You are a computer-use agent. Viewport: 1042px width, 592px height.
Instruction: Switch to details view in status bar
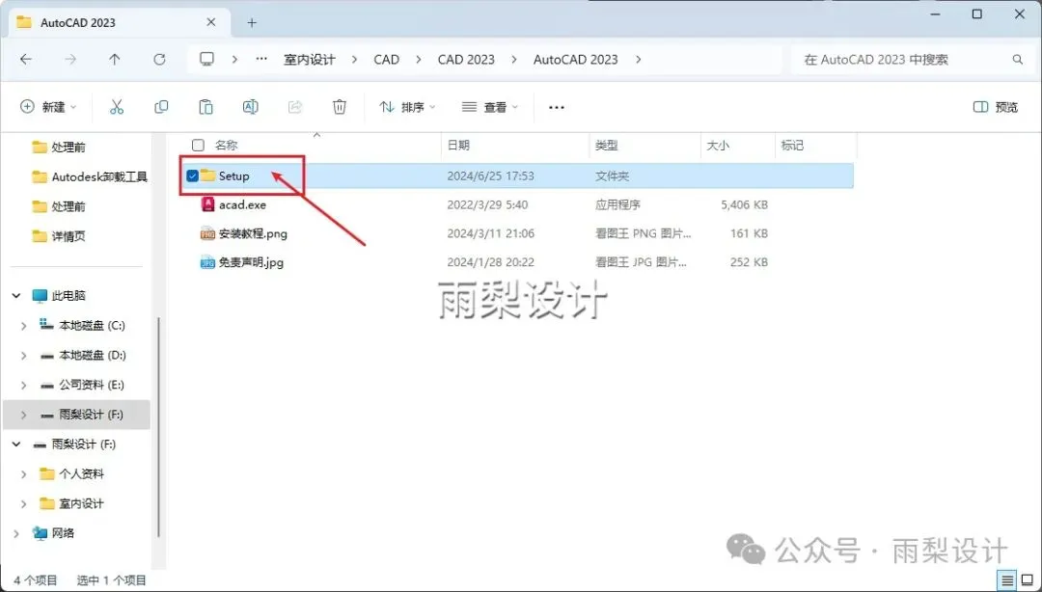coord(1007,580)
